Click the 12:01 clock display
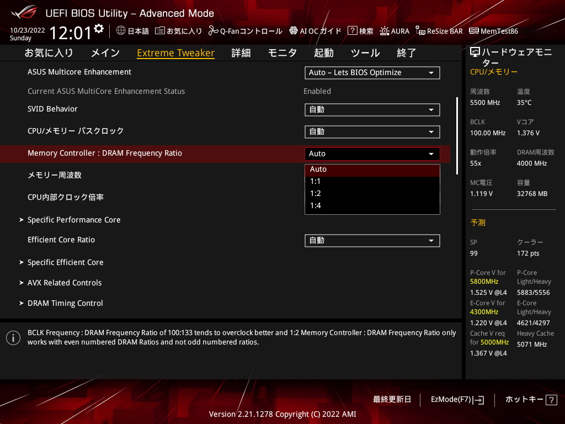This screenshot has height=424, width=565. coord(71,33)
